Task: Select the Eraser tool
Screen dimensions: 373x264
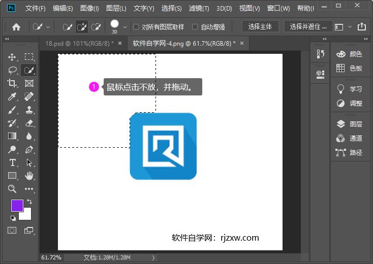Action: coord(29,123)
